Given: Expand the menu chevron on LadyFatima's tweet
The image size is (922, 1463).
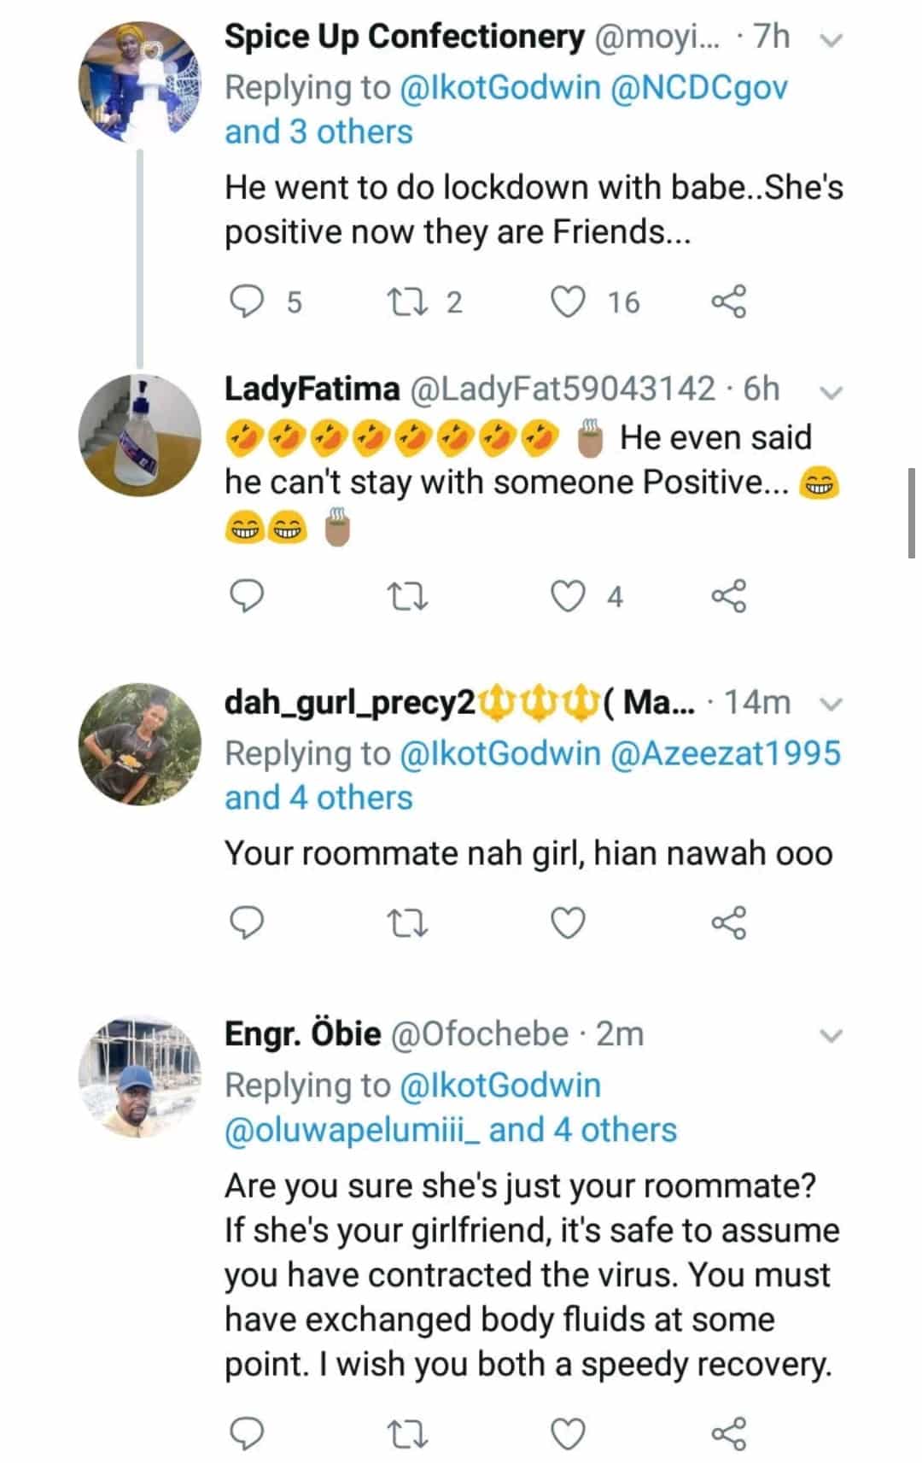Looking at the screenshot, I should point(830,392).
